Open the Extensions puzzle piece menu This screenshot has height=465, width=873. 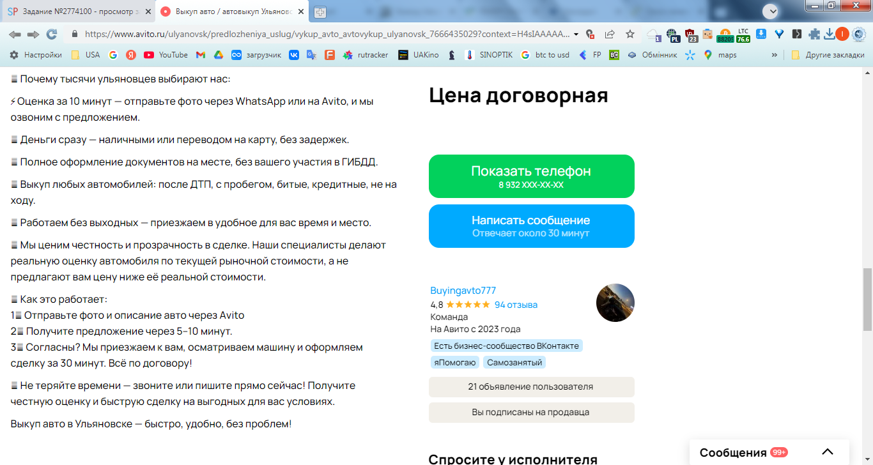[815, 34]
